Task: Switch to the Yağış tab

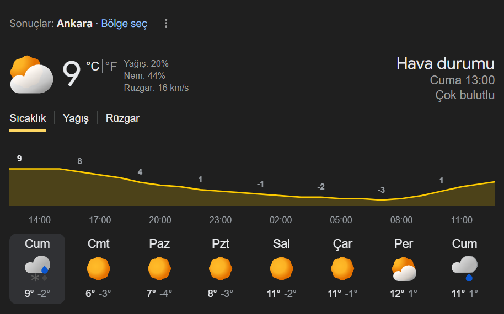Action: [76, 118]
